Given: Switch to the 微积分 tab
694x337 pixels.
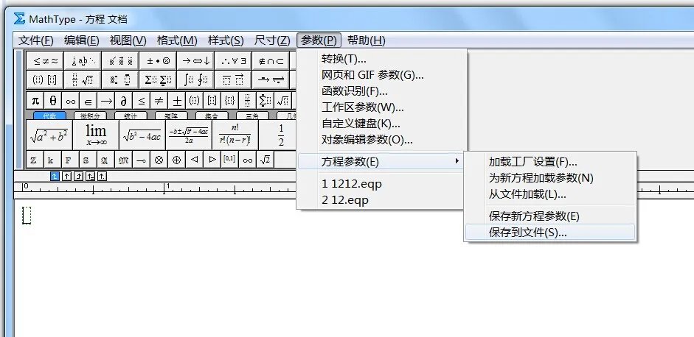Looking at the screenshot, I should 90,116.
